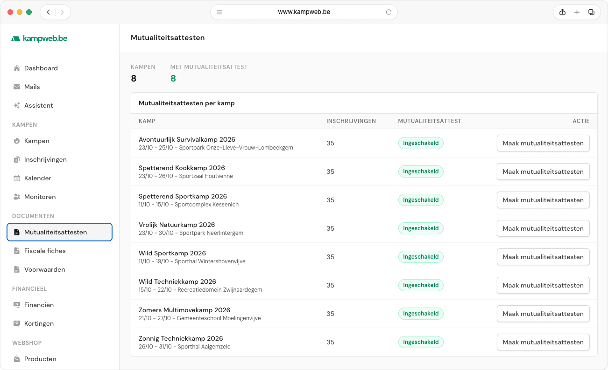Click 'Mutualiteitsattesten per kamp' heading
Image resolution: width=608 pixels, height=370 pixels.
[x=187, y=103]
